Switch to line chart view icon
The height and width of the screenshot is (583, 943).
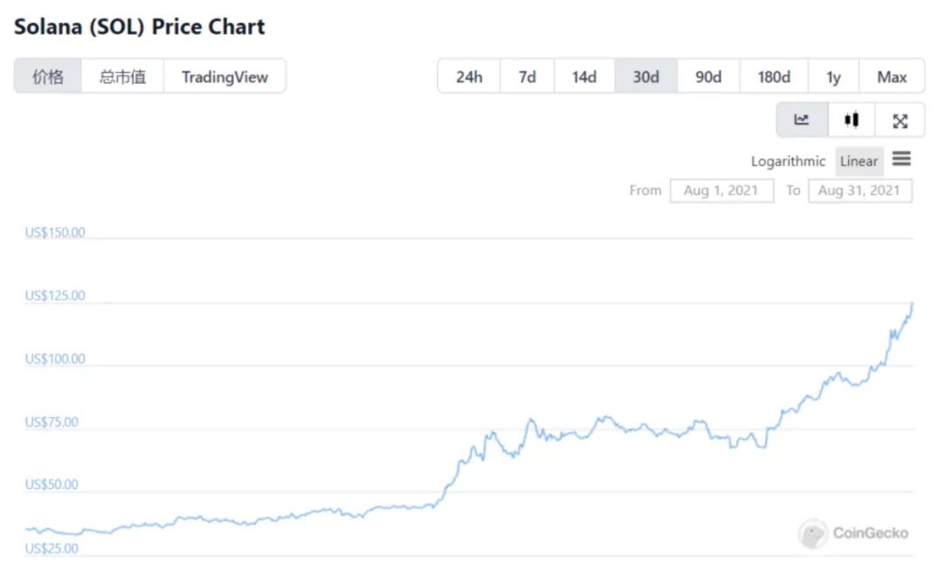tap(802, 120)
